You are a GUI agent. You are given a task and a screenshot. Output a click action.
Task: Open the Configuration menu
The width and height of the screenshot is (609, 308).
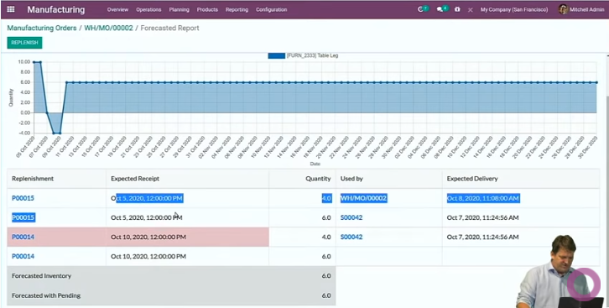[x=271, y=10]
